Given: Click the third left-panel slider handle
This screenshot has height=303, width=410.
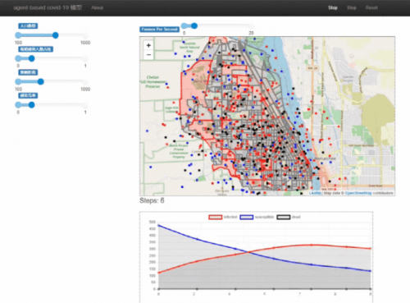Looking at the screenshot, I should tap(41, 81).
